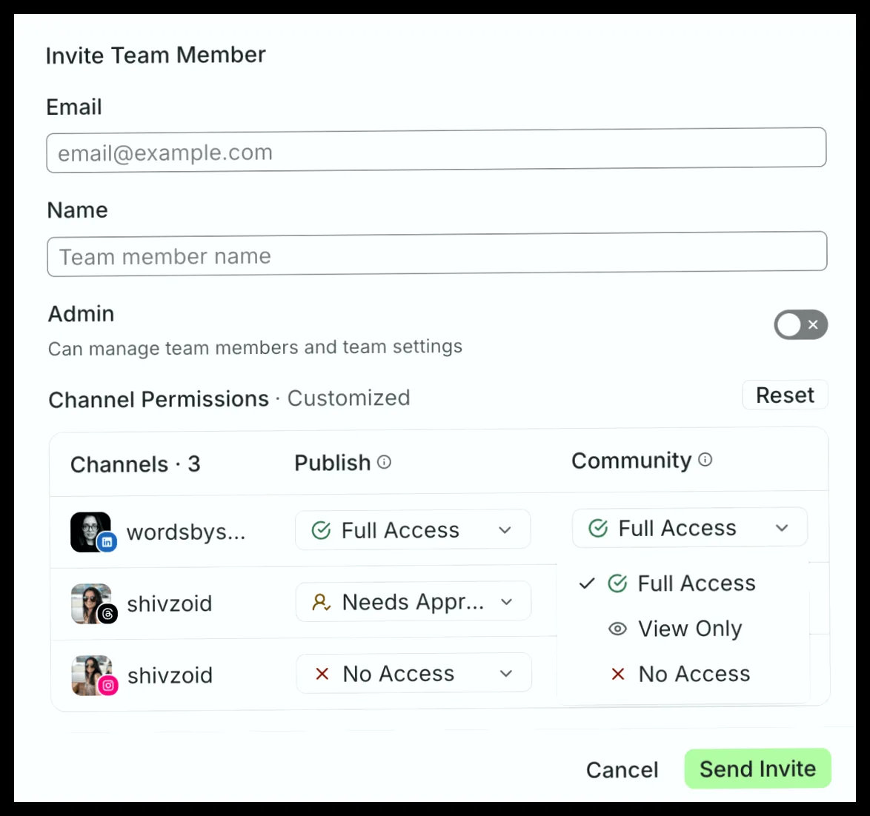Image resolution: width=870 pixels, height=816 pixels.
Task: Click the wordsbys LinkedIn channel avatar
Action: (93, 532)
